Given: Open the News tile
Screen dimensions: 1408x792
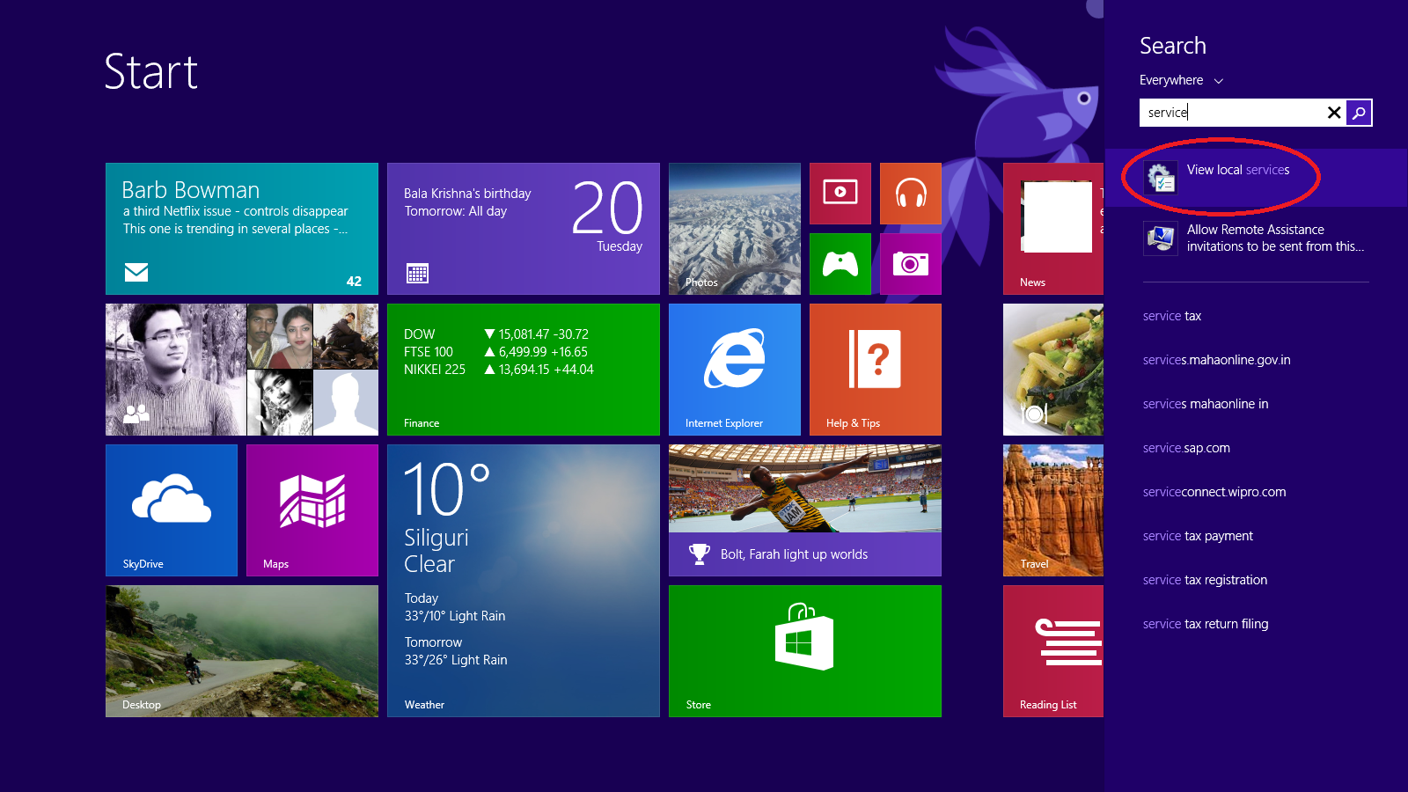Looking at the screenshot, I should (x=1053, y=229).
